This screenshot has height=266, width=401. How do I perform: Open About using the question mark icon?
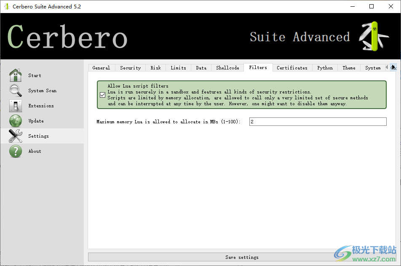coord(15,151)
